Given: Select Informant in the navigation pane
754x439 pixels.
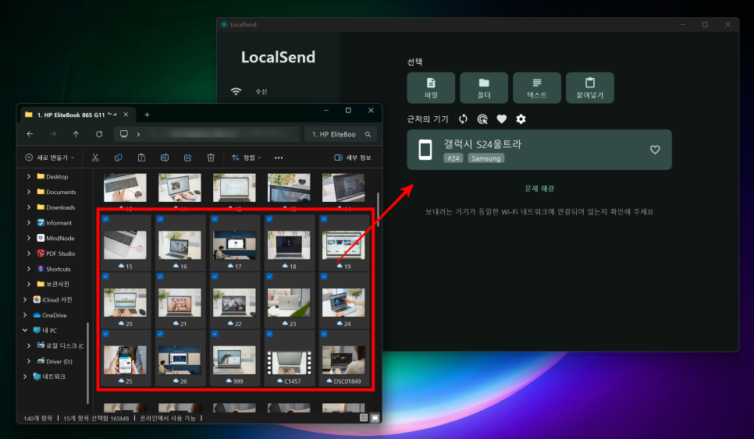Looking at the screenshot, I should pyautogui.click(x=55, y=223).
